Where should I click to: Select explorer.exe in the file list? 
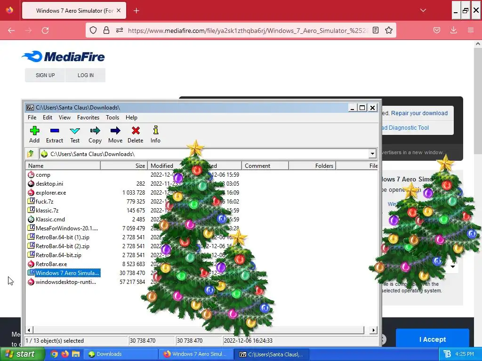point(47,192)
